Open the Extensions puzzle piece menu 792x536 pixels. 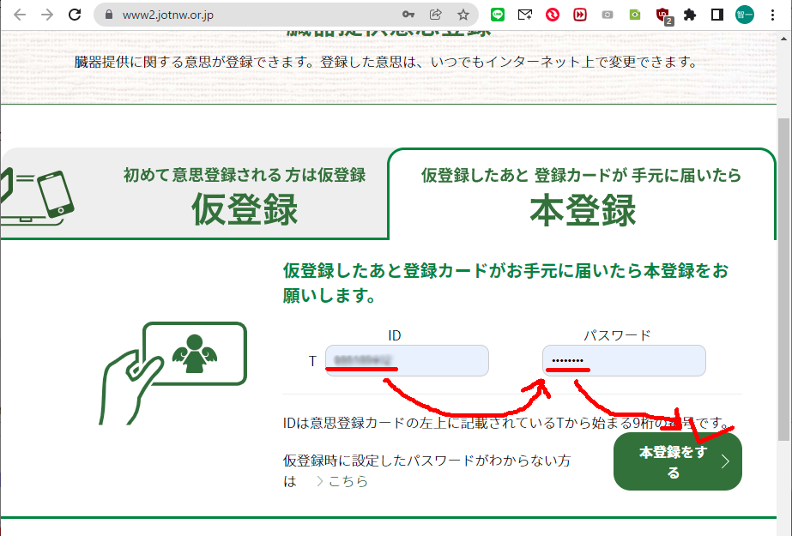[x=689, y=15]
